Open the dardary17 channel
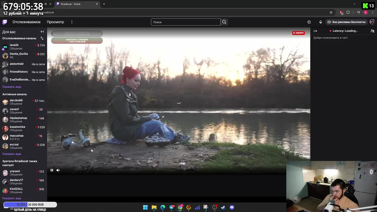The height and width of the screenshot is (212, 377). pos(24,182)
